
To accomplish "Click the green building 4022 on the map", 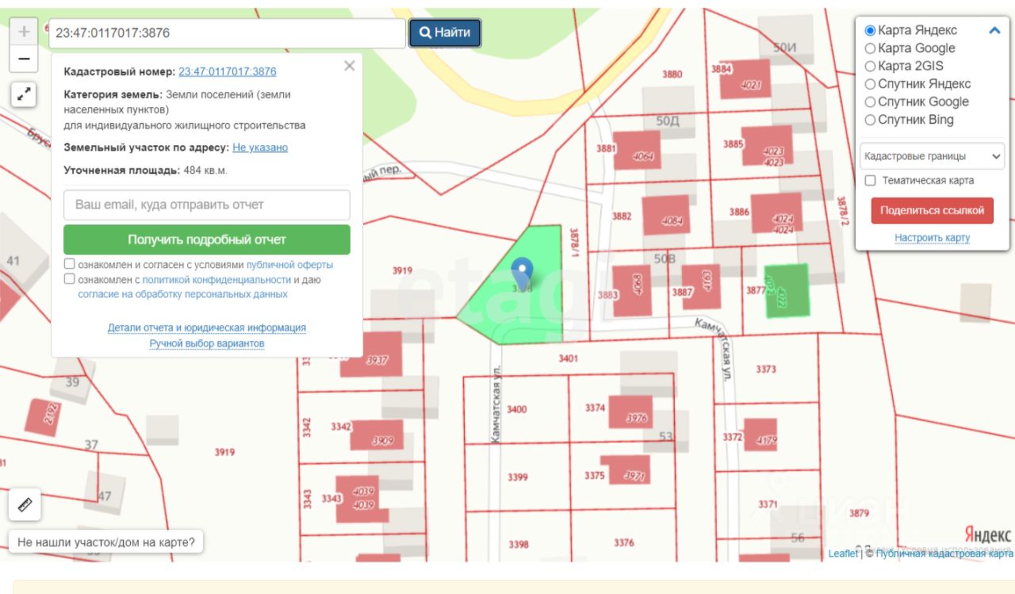I will pos(787,290).
